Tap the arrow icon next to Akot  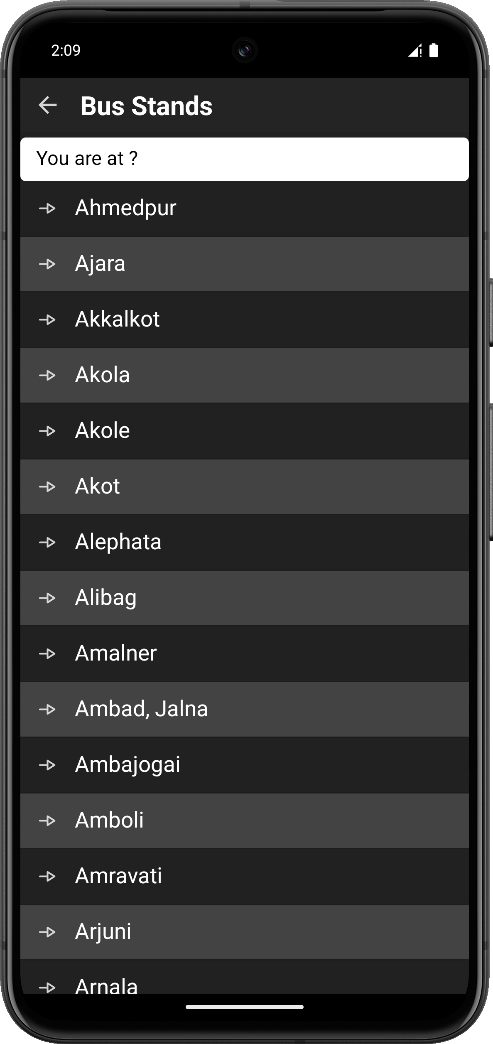click(x=47, y=486)
